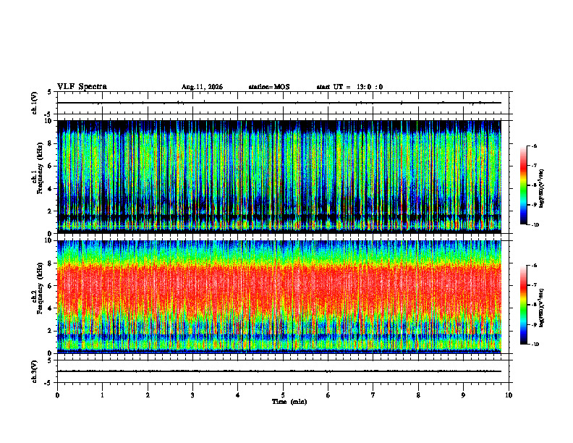The width and height of the screenshot is (573, 443).
Task: Click the 5-minute tick on time axis
Action: click(283, 395)
